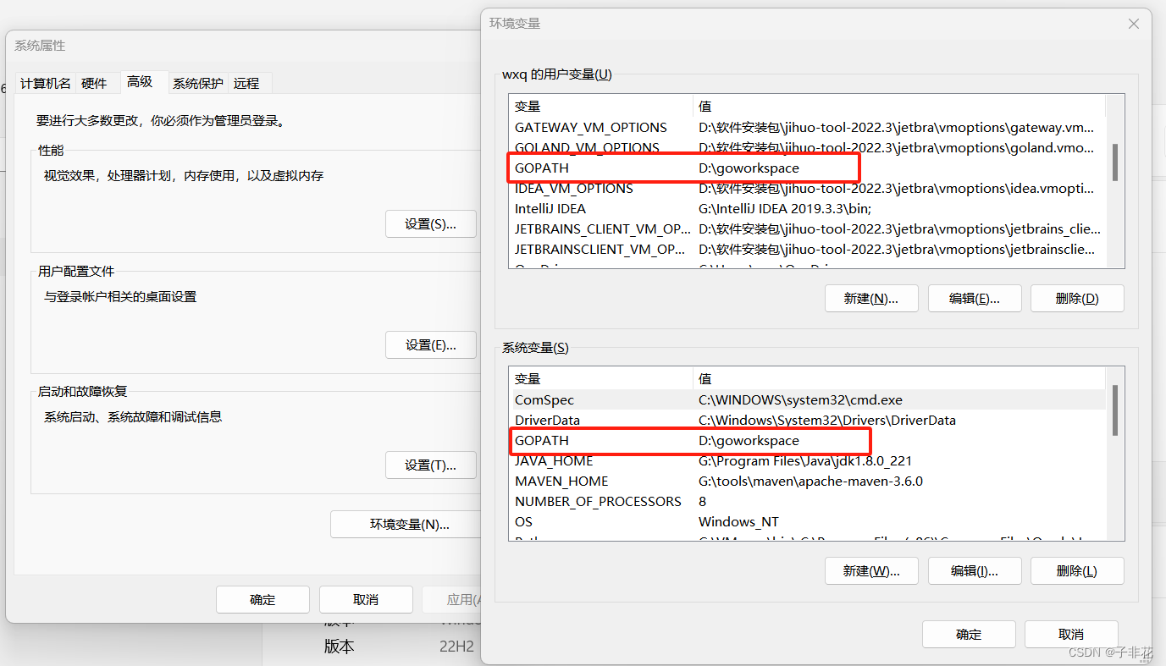
Task: Click 取消 in the 系统属性 window
Action: (366, 599)
